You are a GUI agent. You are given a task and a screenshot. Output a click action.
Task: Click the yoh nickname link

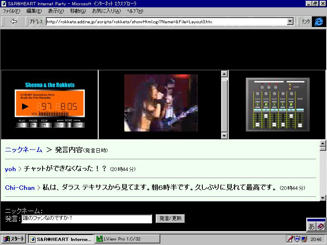(x=10, y=169)
